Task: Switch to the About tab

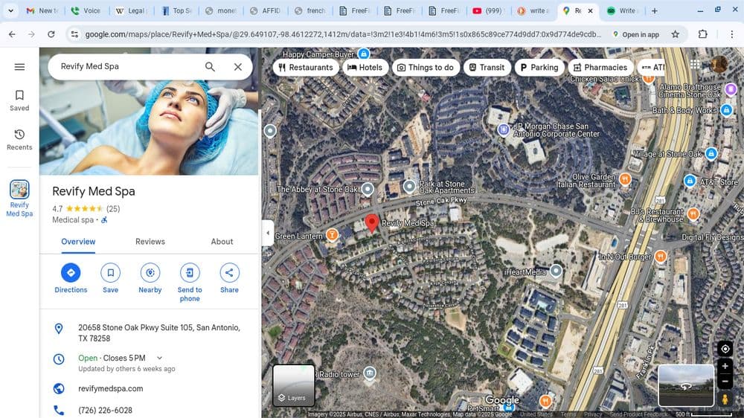Action: click(222, 242)
